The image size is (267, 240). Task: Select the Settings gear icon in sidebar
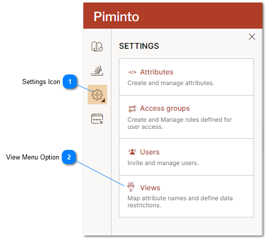point(97,95)
